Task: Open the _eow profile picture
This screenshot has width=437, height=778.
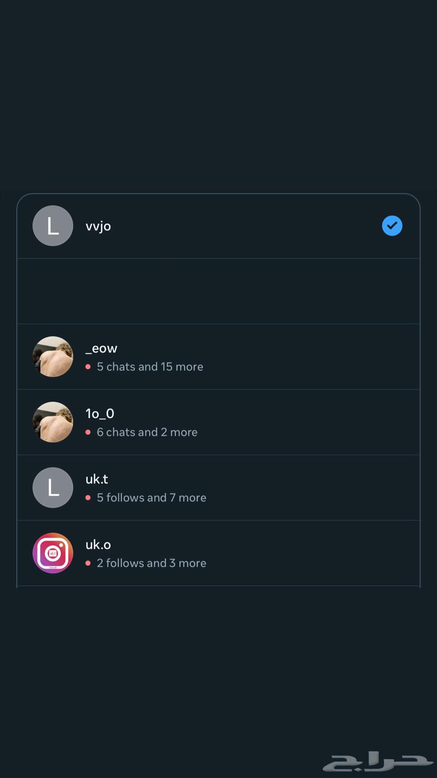Action: [53, 357]
